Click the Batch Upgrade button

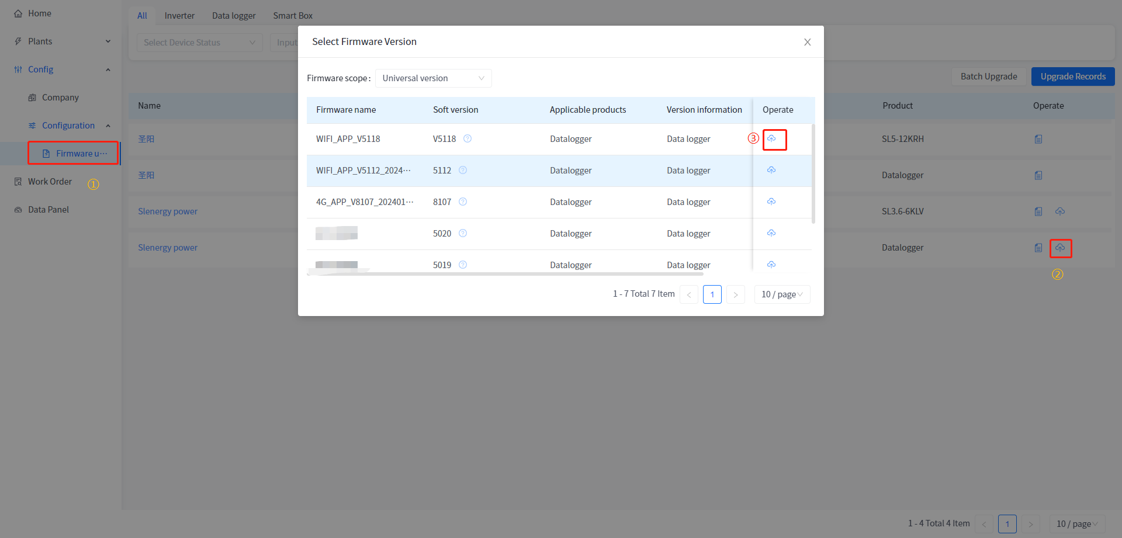(x=989, y=77)
